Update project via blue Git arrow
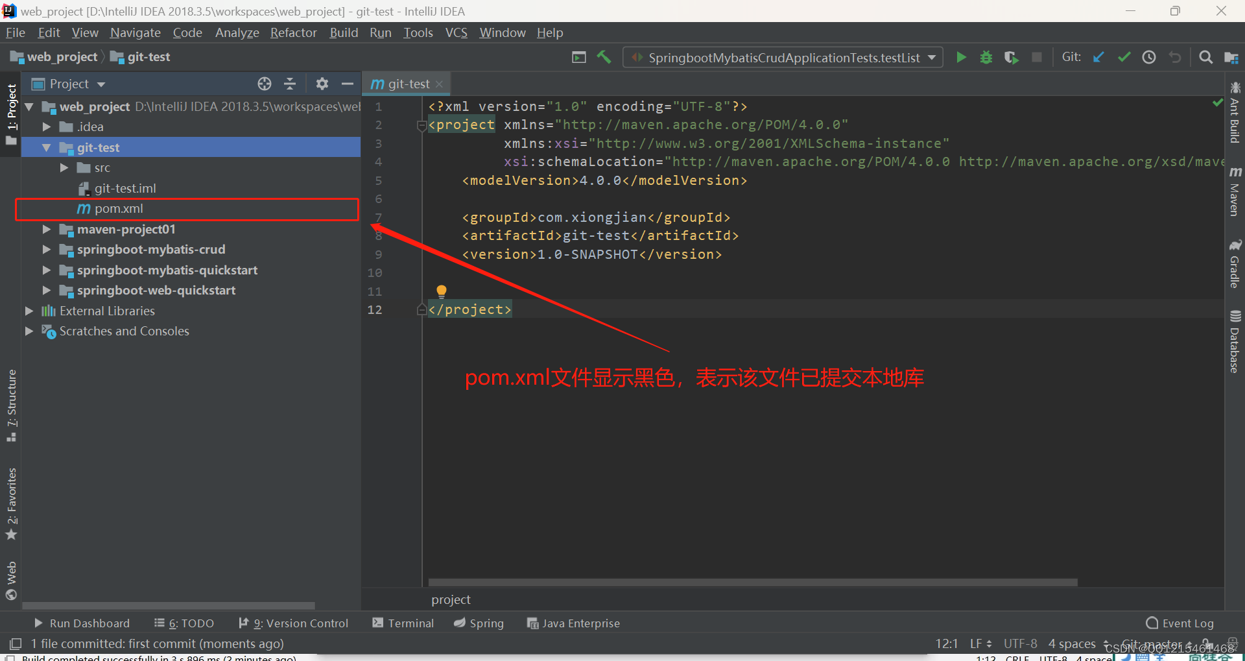This screenshot has height=661, width=1245. click(1098, 58)
